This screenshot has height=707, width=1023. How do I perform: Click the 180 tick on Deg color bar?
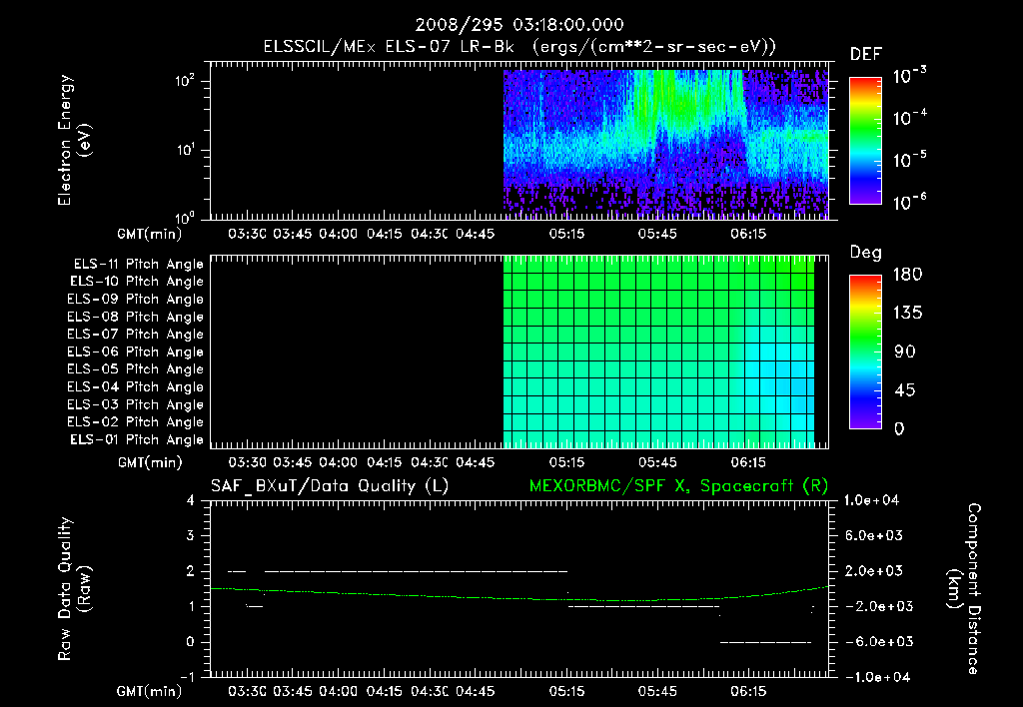coord(907,275)
